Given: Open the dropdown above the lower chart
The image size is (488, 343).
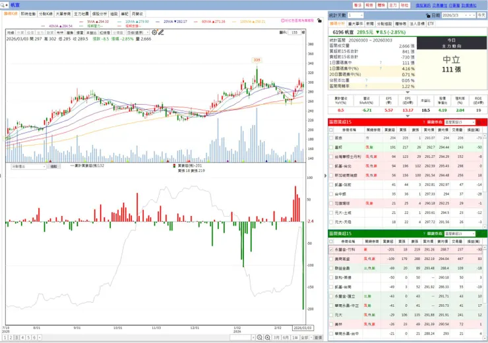Looking at the screenshot, I should (28, 167).
